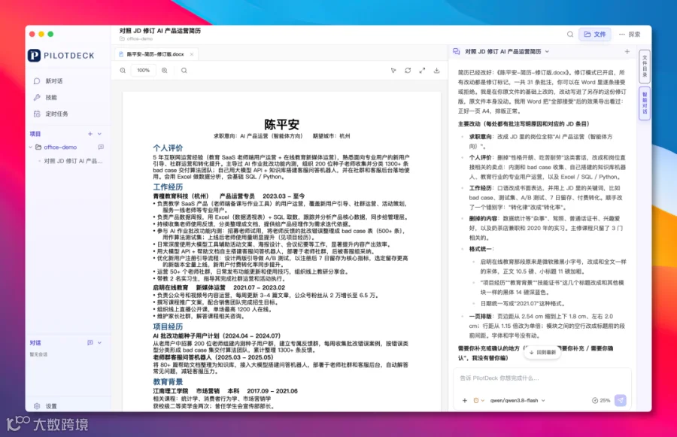This screenshot has height=437, width=677.
Task: Select the pointer cursor tool
Action: (x=393, y=71)
